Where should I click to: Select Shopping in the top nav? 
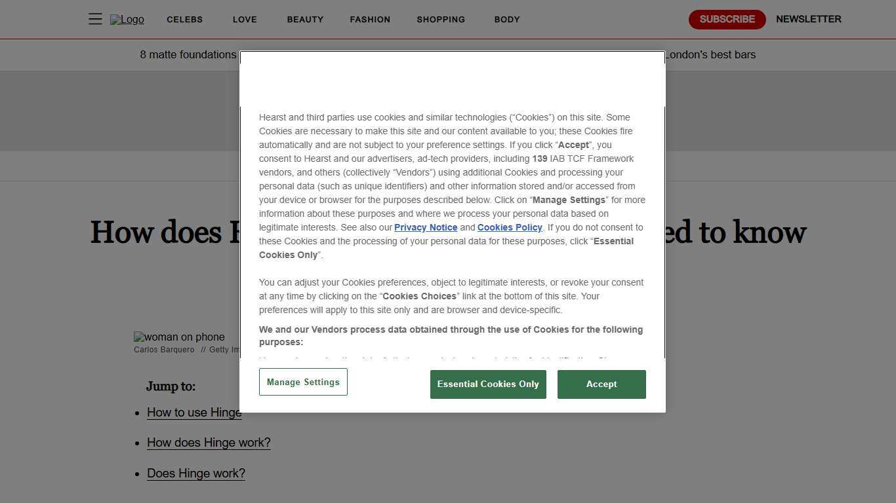(x=441, y=20)
